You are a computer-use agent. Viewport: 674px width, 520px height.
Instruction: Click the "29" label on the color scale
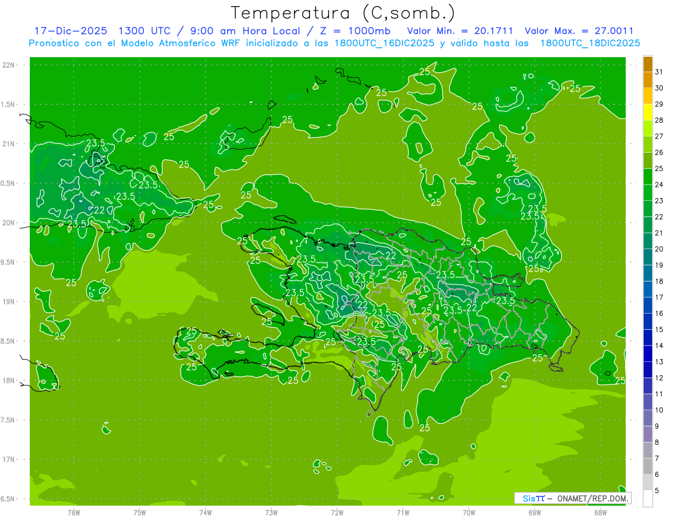pos(659,104)
